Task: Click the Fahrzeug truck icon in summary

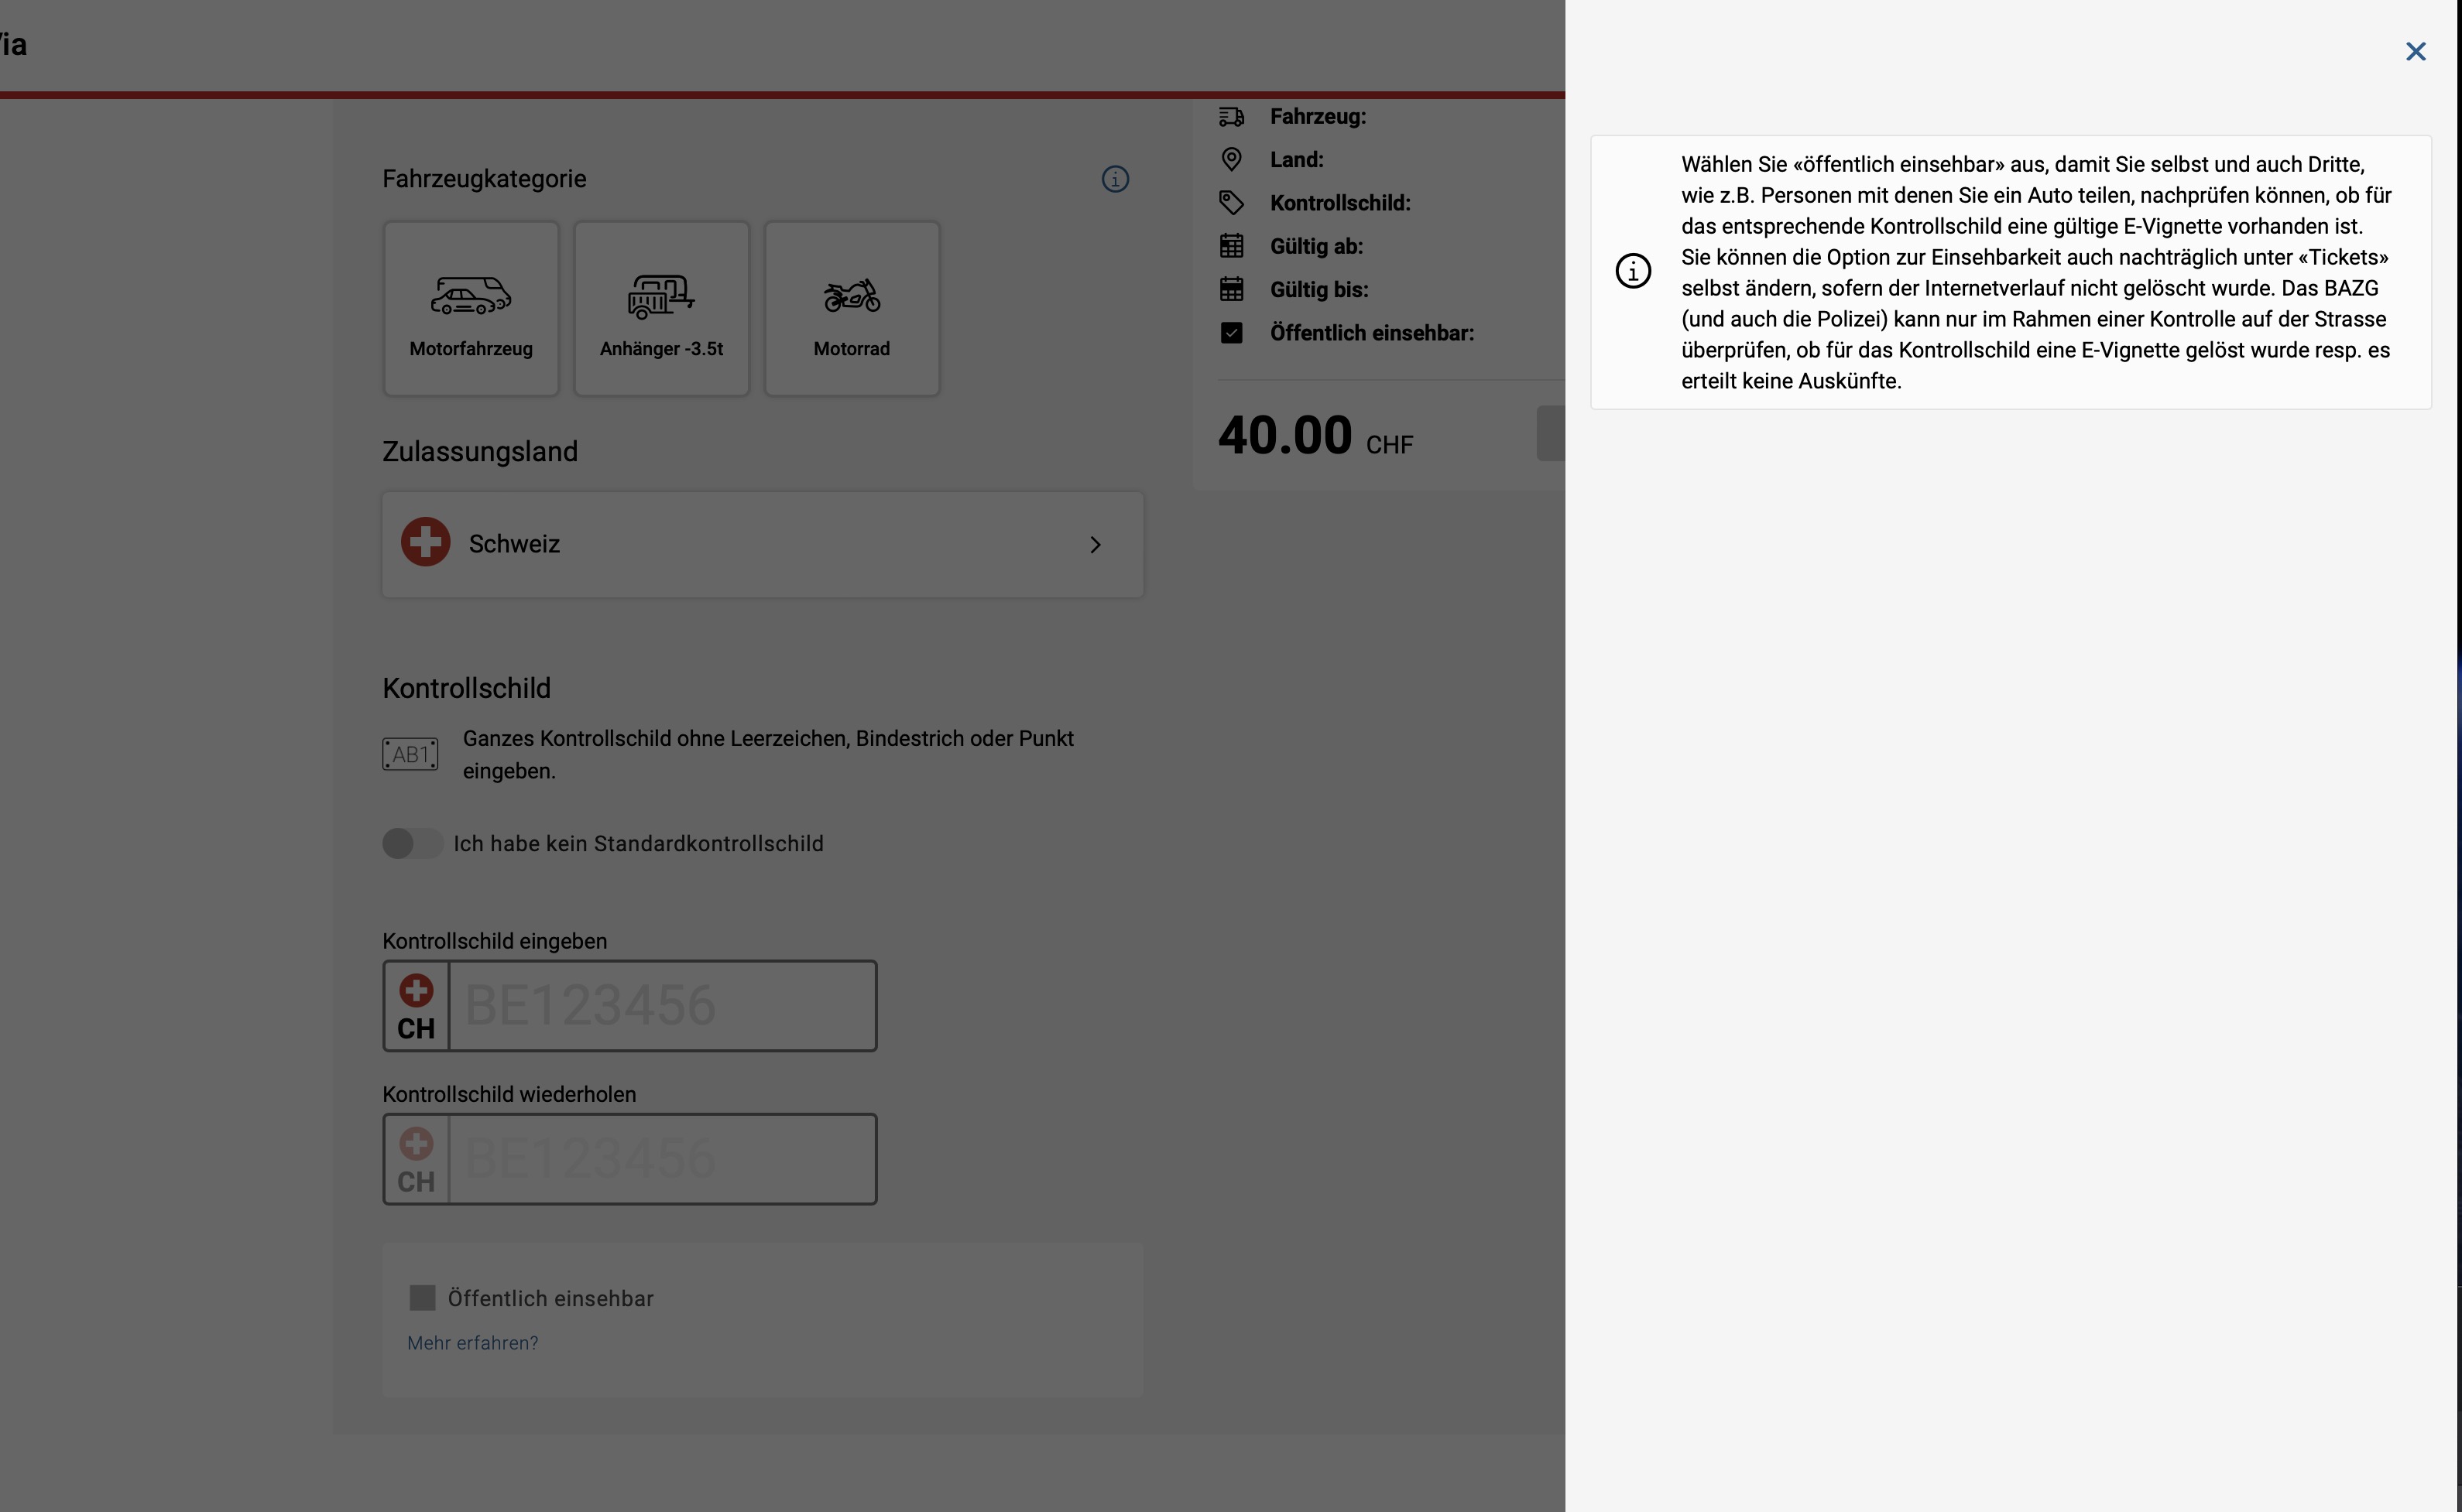Action: click(1232, 117)
